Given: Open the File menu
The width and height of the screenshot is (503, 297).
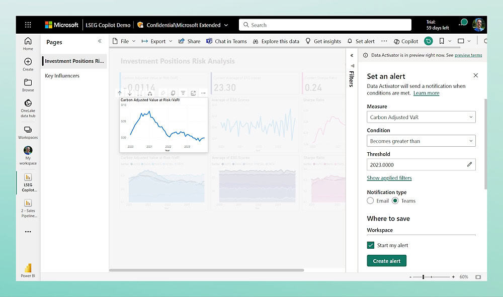Looking at the screenshot, I should pyautogui.click(x=124, y=41).
